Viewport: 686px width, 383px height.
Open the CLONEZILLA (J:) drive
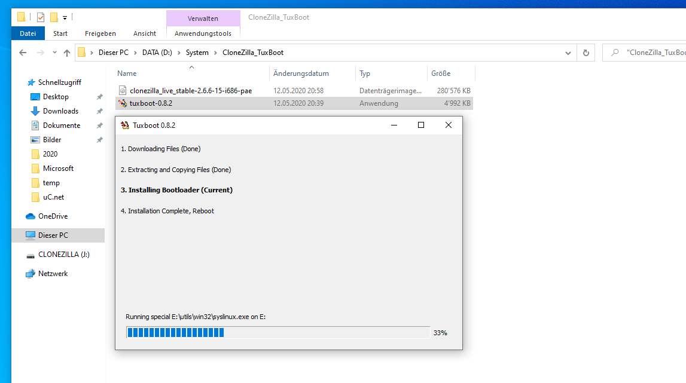pyautogui.click(x=63, y=255)
